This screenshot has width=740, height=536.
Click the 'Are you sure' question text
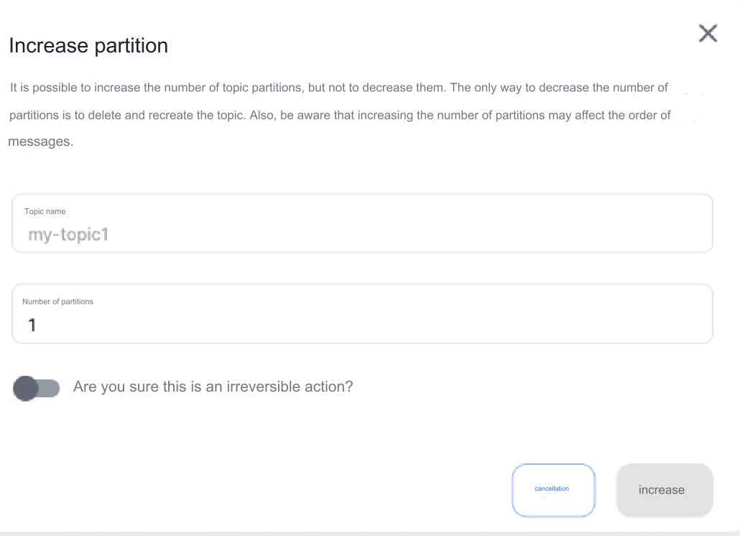coord(213,387)
